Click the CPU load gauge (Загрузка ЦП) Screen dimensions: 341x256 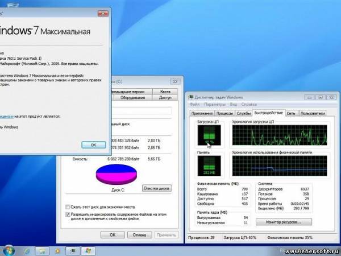[209, 135]
